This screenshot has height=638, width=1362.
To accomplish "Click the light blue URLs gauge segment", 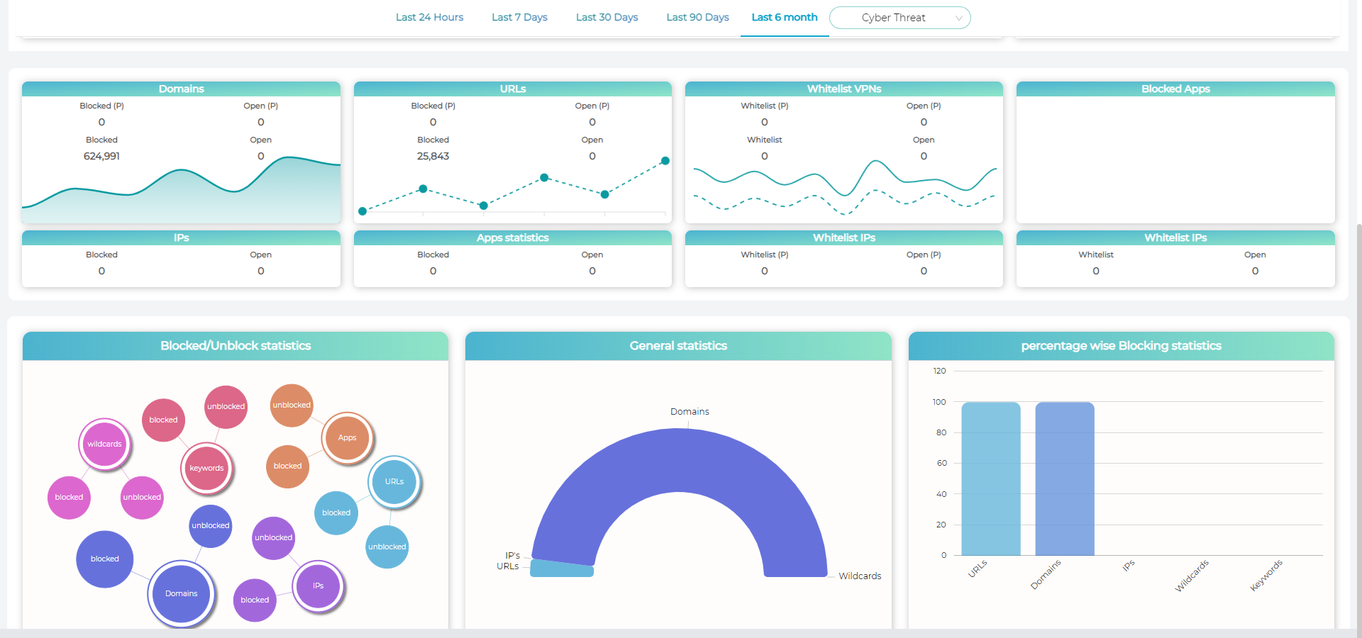I will 561,569.
